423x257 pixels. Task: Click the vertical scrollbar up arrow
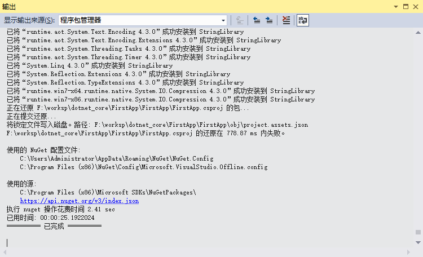tap(418, 32)
